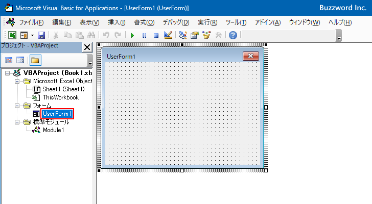The height and width of the screenshot is (204, 372).
Task: Open the 書式(O) menu
Action: (144, 22)
